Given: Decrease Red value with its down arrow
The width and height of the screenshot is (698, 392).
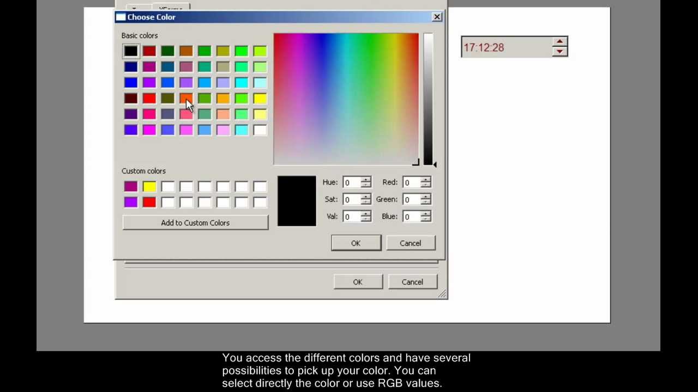Looking at the screenshot, I should [x=426, y=185].
